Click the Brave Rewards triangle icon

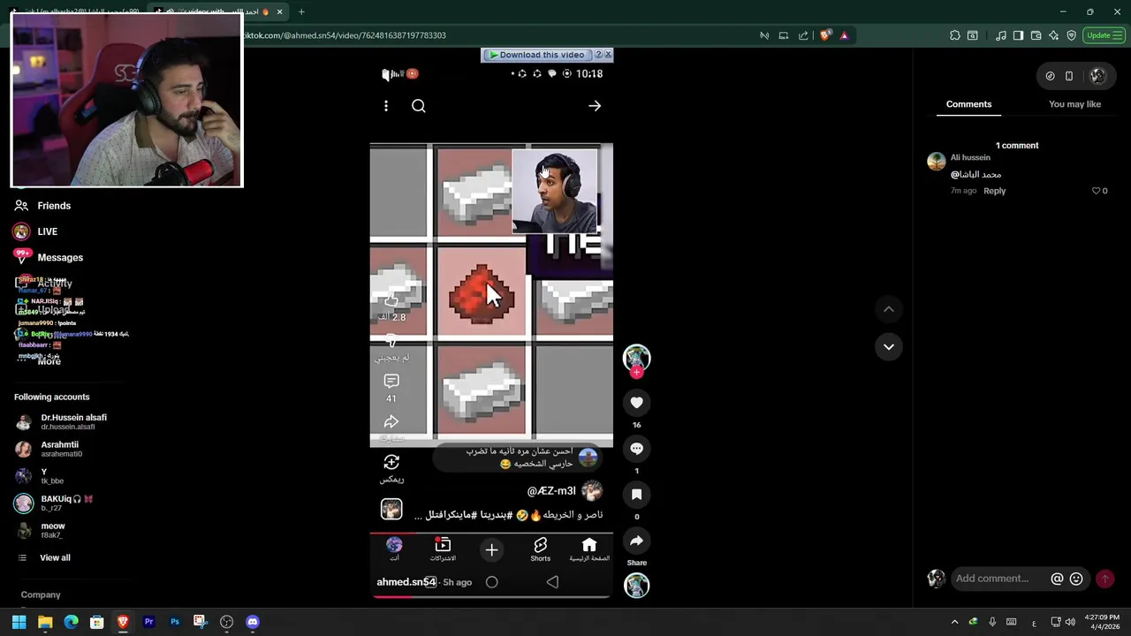(x=844, y=35)
